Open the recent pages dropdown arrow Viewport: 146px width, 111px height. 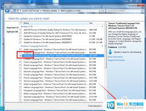15,11
